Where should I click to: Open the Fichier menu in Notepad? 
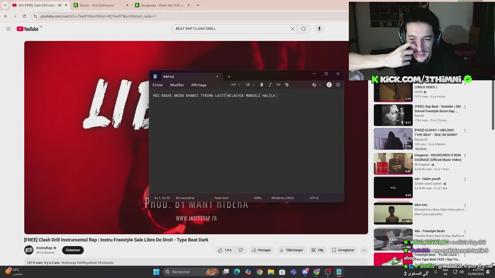tap(158, 85)
